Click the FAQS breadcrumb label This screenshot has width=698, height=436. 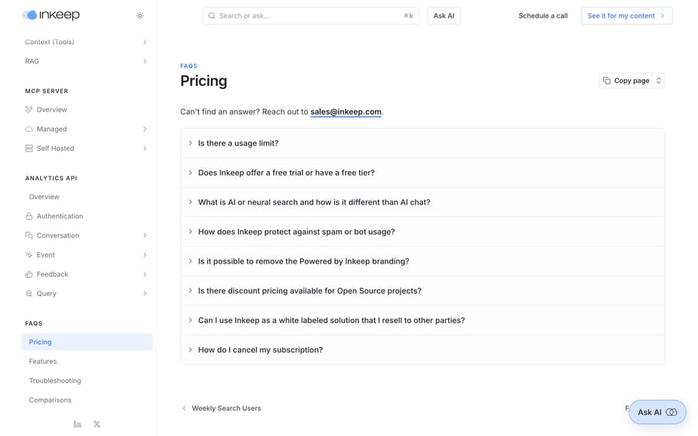pyautogui.click(x=188, y=66)
